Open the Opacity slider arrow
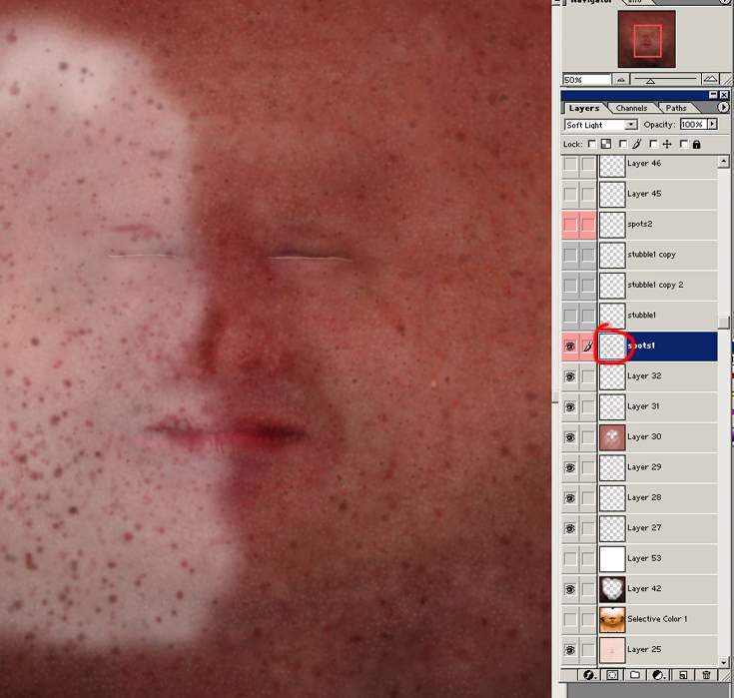Screen dimensions: 734x698 tap(712, 124)
